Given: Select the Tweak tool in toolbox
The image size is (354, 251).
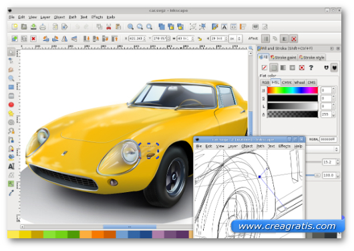Looking at the screenshot, I should click(x=11, y=70).
